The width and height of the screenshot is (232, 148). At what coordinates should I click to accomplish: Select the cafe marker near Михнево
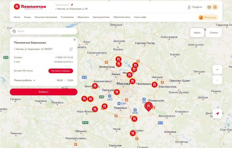133,133
